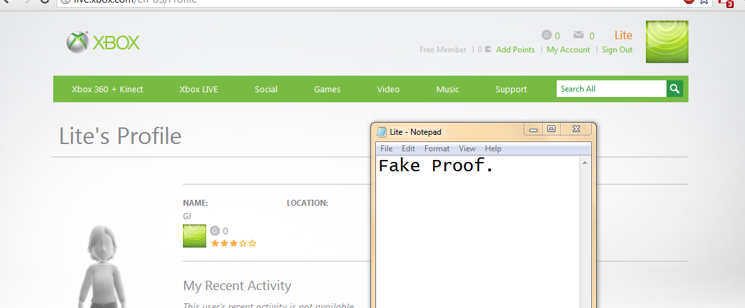Click the Lite - Notepad title bar text
Screen dimensions: 745x308
pyautogui.click(x=416, y=131)
